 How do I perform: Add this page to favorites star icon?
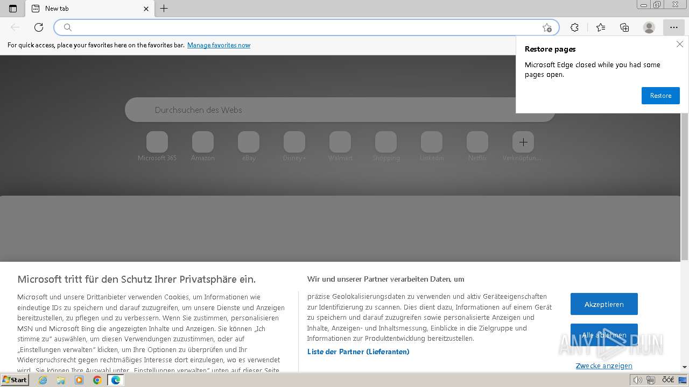[x=547, y=27]
